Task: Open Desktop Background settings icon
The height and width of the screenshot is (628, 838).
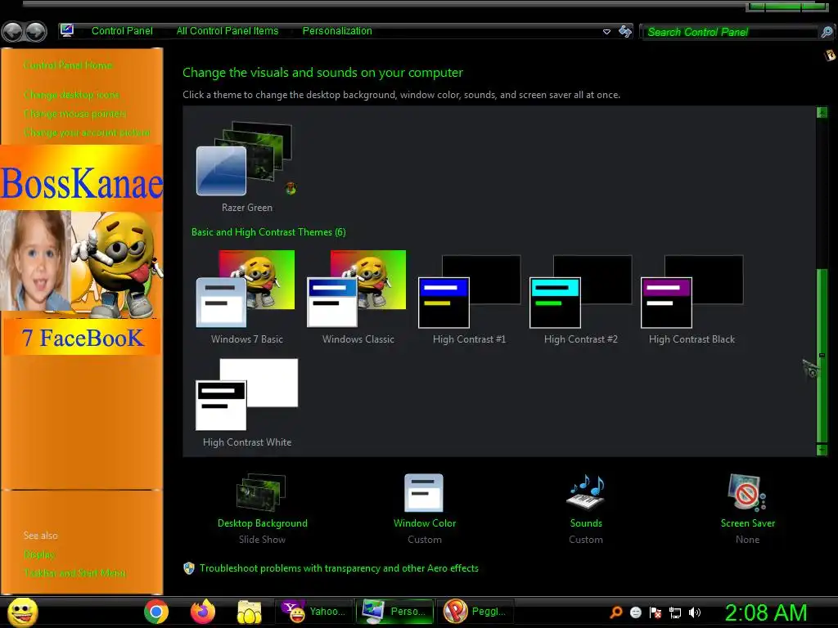Action: 261,493
